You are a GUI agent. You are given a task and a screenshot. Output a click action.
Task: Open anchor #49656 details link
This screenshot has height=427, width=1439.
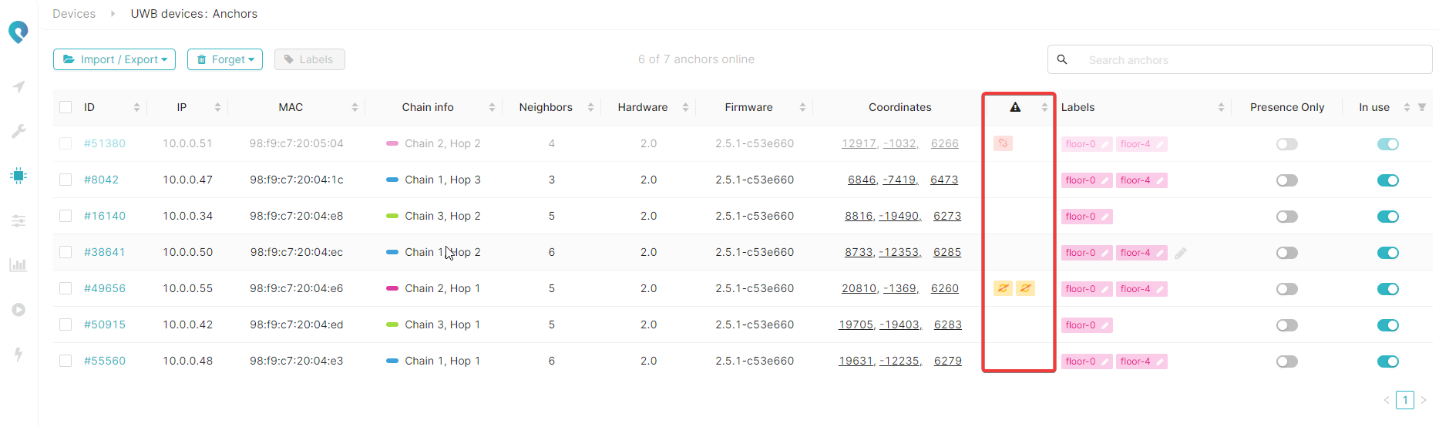105,288
